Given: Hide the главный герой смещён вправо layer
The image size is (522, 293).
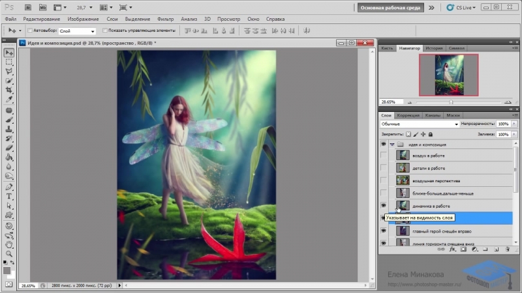Looking at the screenshot, I should click(x=384, y=231).
